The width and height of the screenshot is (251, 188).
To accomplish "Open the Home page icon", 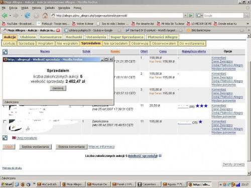I will click(45, 16).
